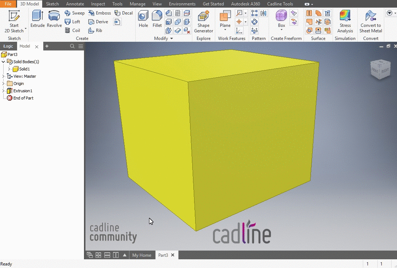Select the Mirror tool icon
This screenshot has width=397, height=268.
pos(263,13)
